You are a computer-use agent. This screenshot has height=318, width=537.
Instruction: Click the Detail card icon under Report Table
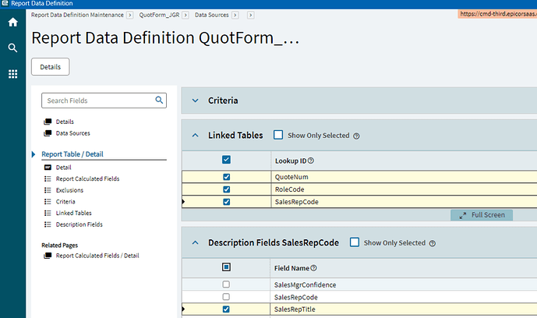point(48,168)
